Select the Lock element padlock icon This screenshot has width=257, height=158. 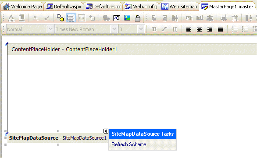pyautogui.click(x=138, y=18)
